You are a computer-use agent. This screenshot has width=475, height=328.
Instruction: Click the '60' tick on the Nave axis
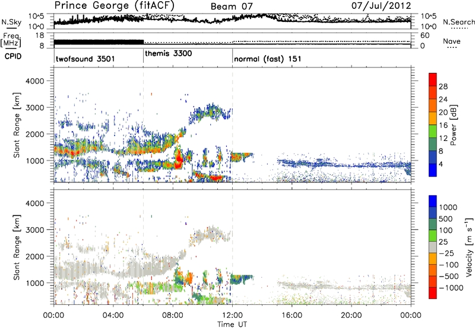click(425, 36)
